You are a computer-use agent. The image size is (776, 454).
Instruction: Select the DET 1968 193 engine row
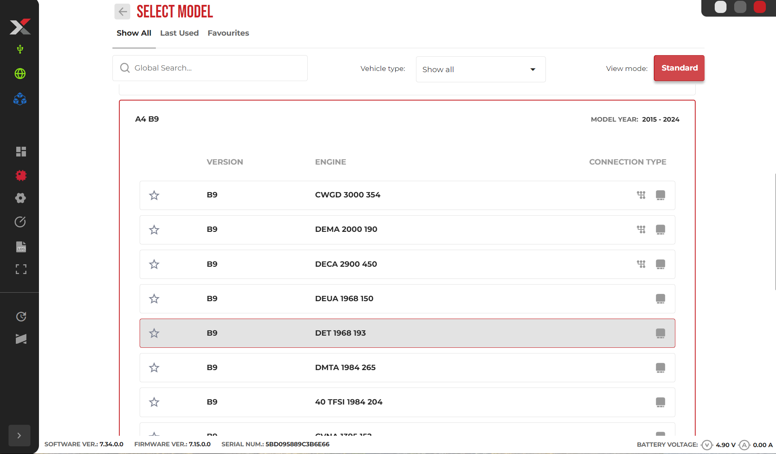(407, 333)
